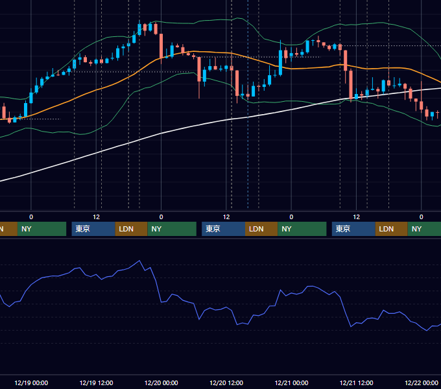Click the 12/21 00:00 date label
This screenshot has height=389, width=441.
click(x=291, y=383)
